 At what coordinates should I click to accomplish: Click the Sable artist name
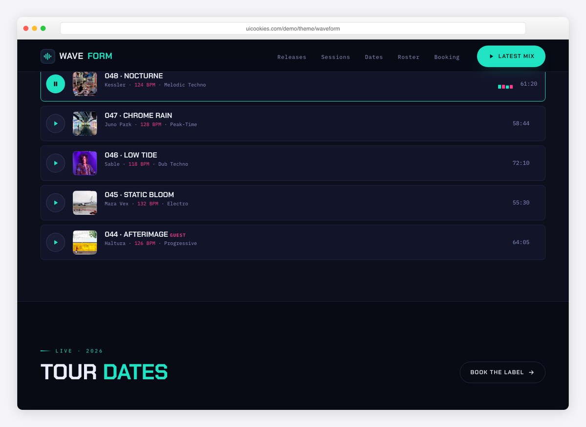tap(112, 164)
